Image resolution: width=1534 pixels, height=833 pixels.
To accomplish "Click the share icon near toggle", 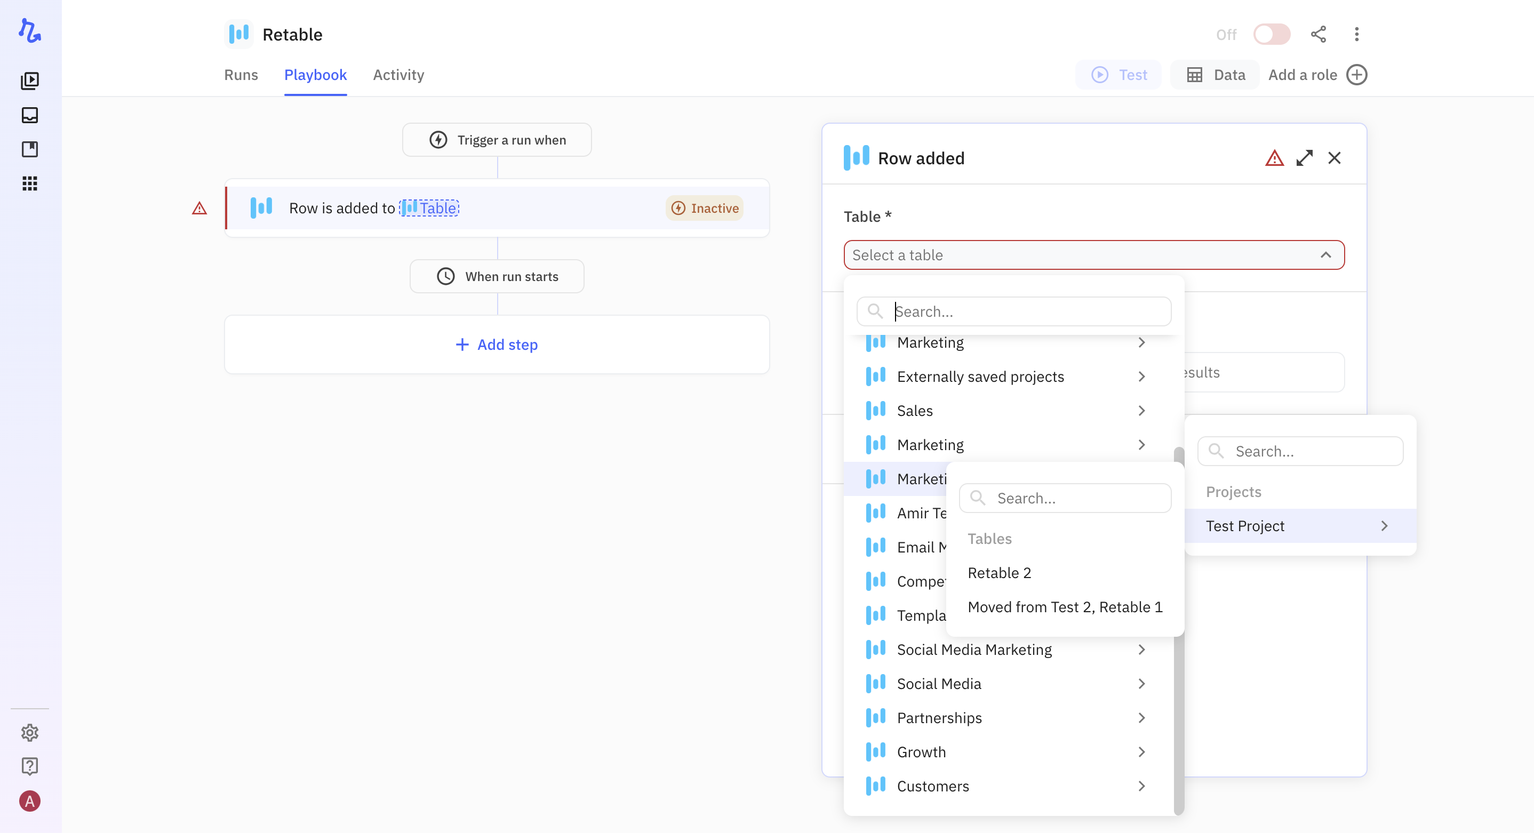I will [x=1318, y=35].
